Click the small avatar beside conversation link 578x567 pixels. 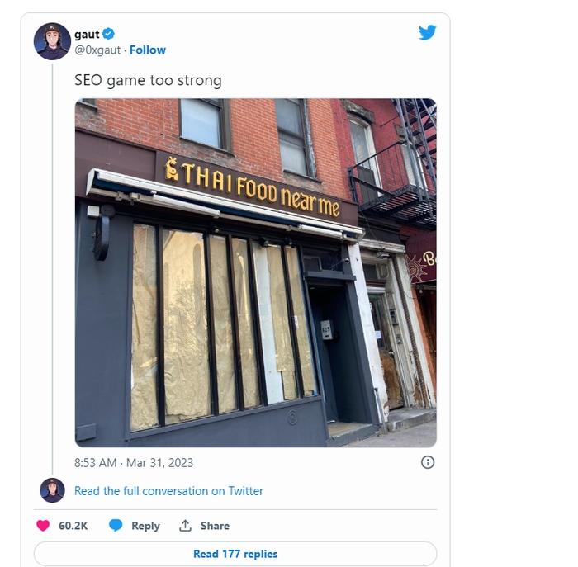tap(52, 490)
